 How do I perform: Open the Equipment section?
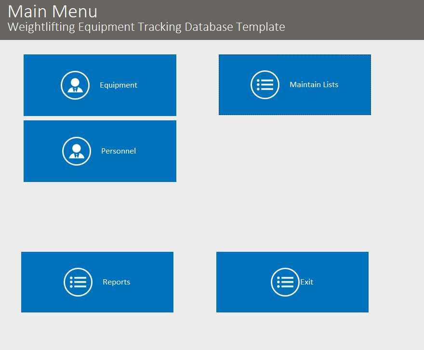[100, 85]
